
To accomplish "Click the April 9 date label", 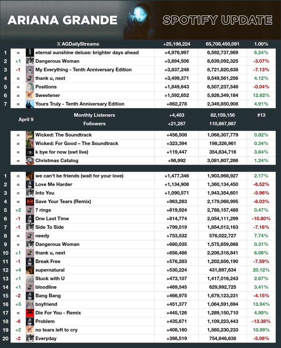I will pyautogui.click(x=26, y=119).
